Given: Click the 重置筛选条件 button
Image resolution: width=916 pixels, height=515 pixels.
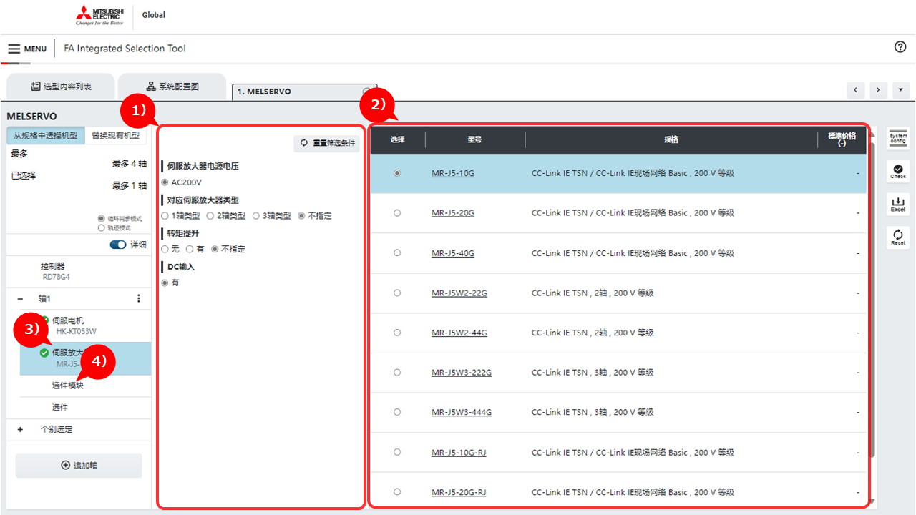Looking at the screenshot, I should click(326, 143).
